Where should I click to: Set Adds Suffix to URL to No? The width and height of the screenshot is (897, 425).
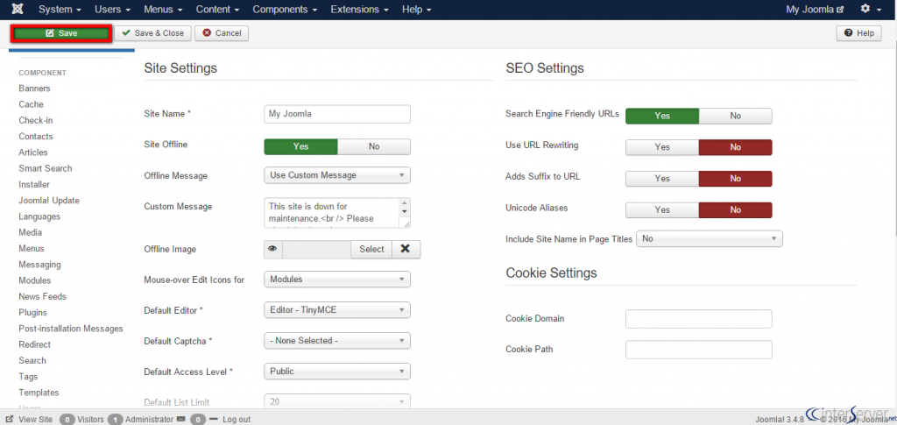point(736,179)
